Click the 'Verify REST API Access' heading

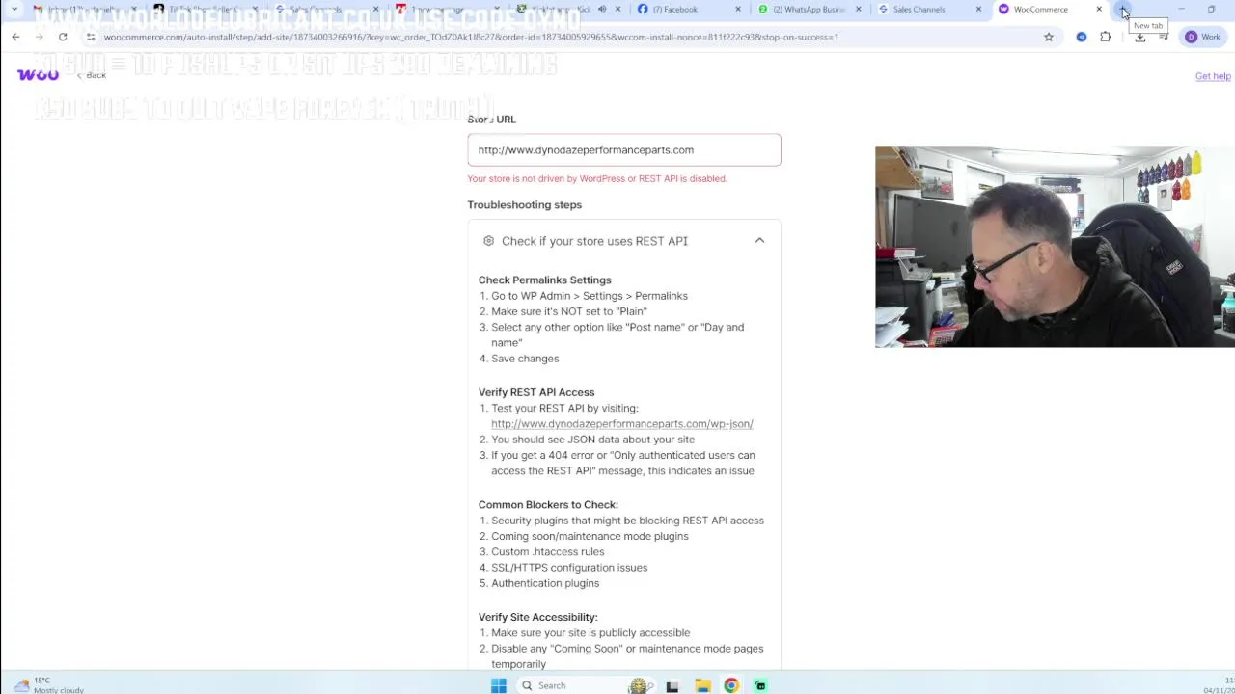pos(536,392)
